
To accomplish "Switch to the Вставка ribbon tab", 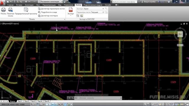I will 19,5.
